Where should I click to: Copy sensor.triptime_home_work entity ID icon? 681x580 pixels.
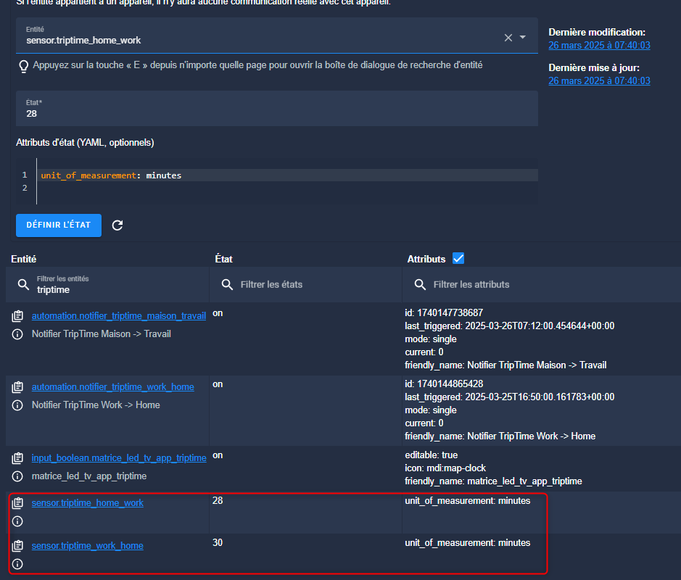(x=17, y=503)
